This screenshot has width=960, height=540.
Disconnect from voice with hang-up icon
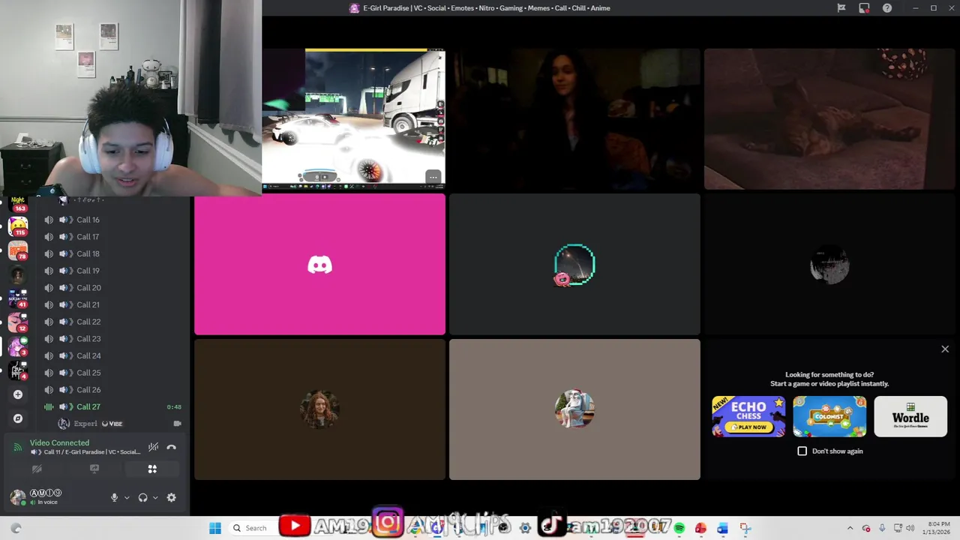tap(172, 447)
